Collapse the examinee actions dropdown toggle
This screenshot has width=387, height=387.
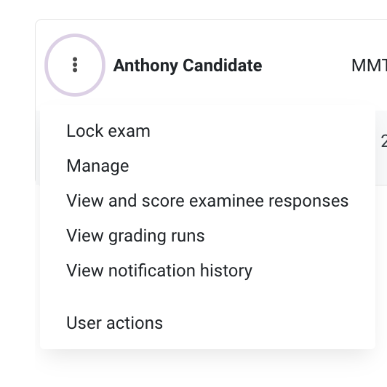[x=75, y=65]
